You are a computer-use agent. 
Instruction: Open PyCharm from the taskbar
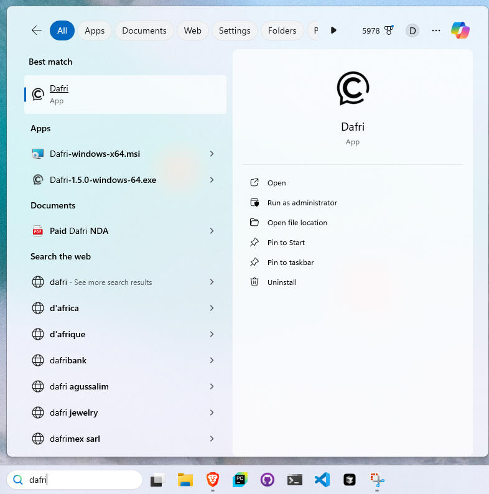tap(240, 480)
